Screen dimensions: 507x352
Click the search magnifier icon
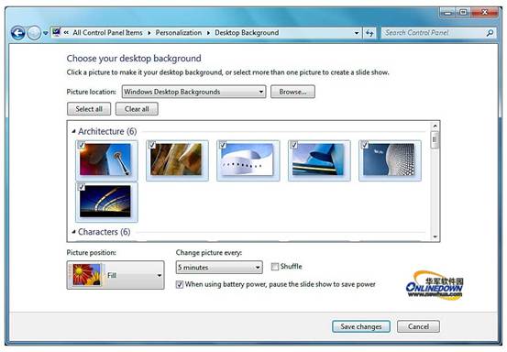tap(490, 33)
